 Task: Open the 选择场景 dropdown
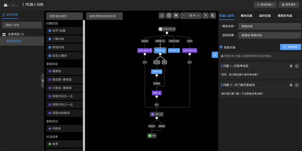269,35
